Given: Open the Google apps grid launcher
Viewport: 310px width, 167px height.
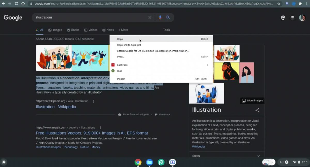Looking at the screenshot, I should (x=292, y=18).
